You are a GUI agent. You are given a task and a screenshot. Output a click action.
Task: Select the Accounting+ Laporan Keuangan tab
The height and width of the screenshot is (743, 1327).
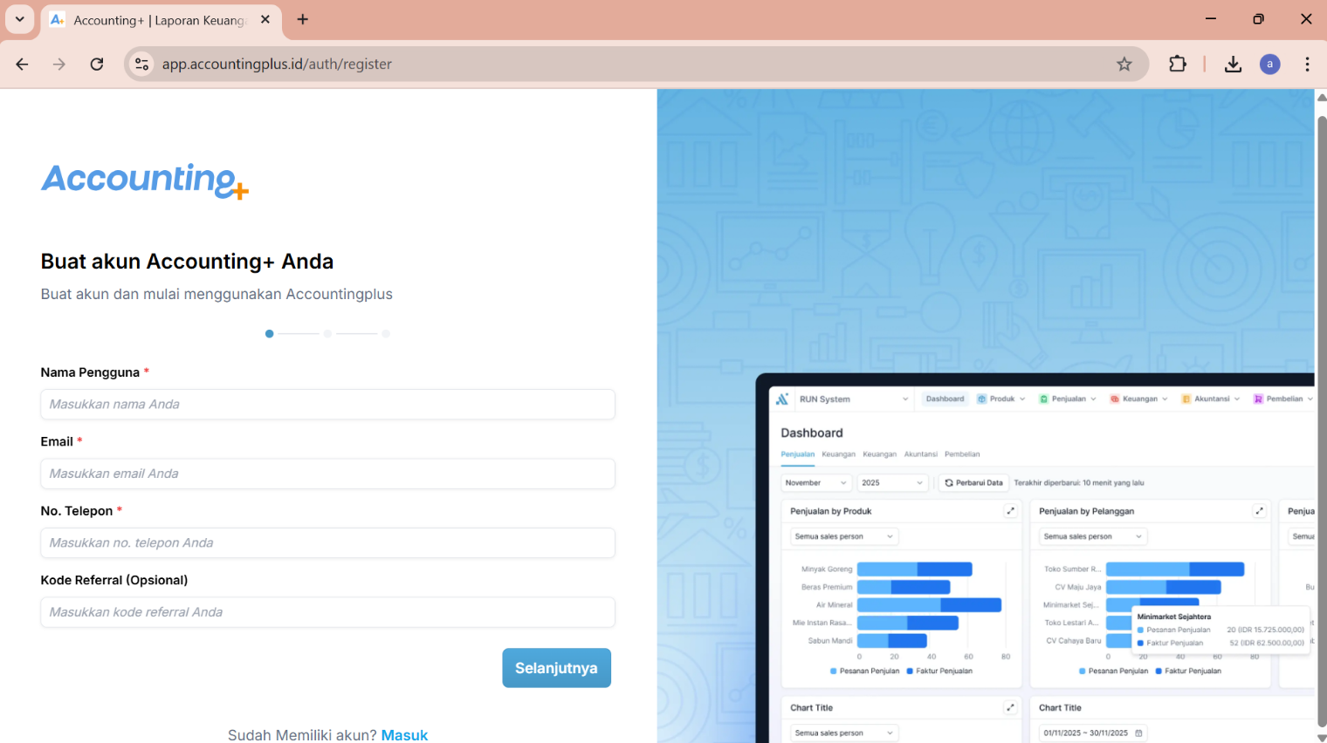[162, 20]
